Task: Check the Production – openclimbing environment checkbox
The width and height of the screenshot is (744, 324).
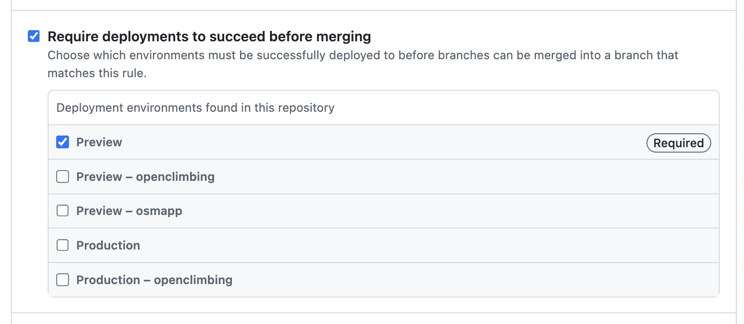Action: [62, 280]
